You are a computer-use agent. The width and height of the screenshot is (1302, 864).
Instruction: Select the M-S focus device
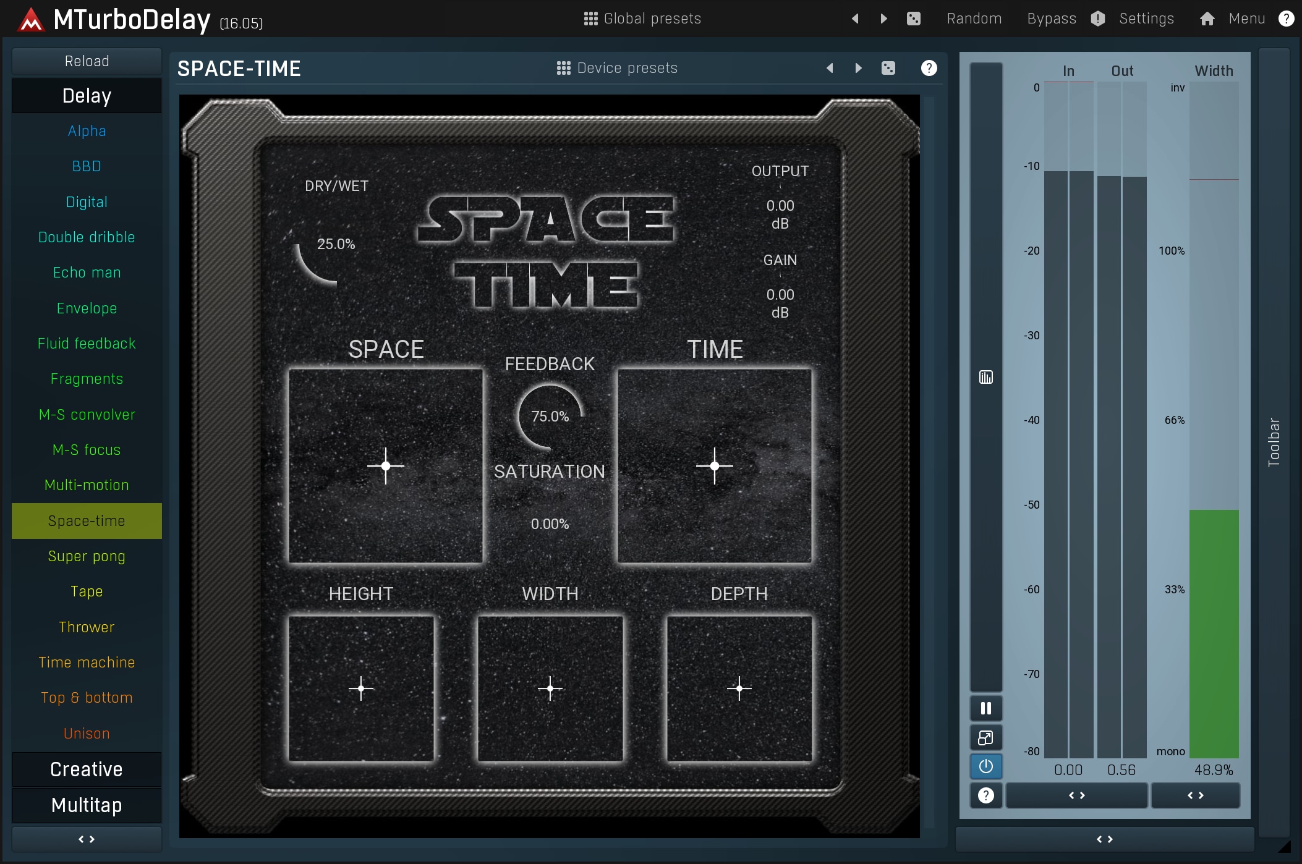87,450
